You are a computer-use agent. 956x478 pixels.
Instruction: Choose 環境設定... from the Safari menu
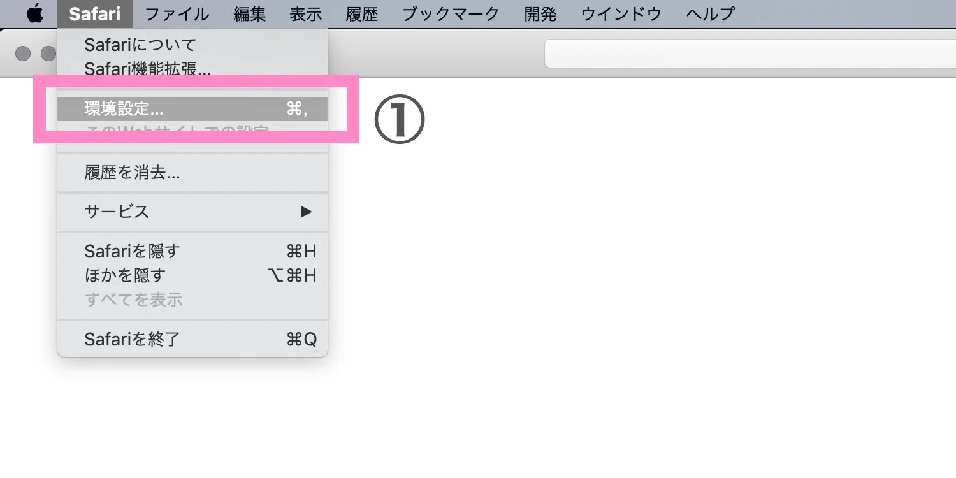192,109
